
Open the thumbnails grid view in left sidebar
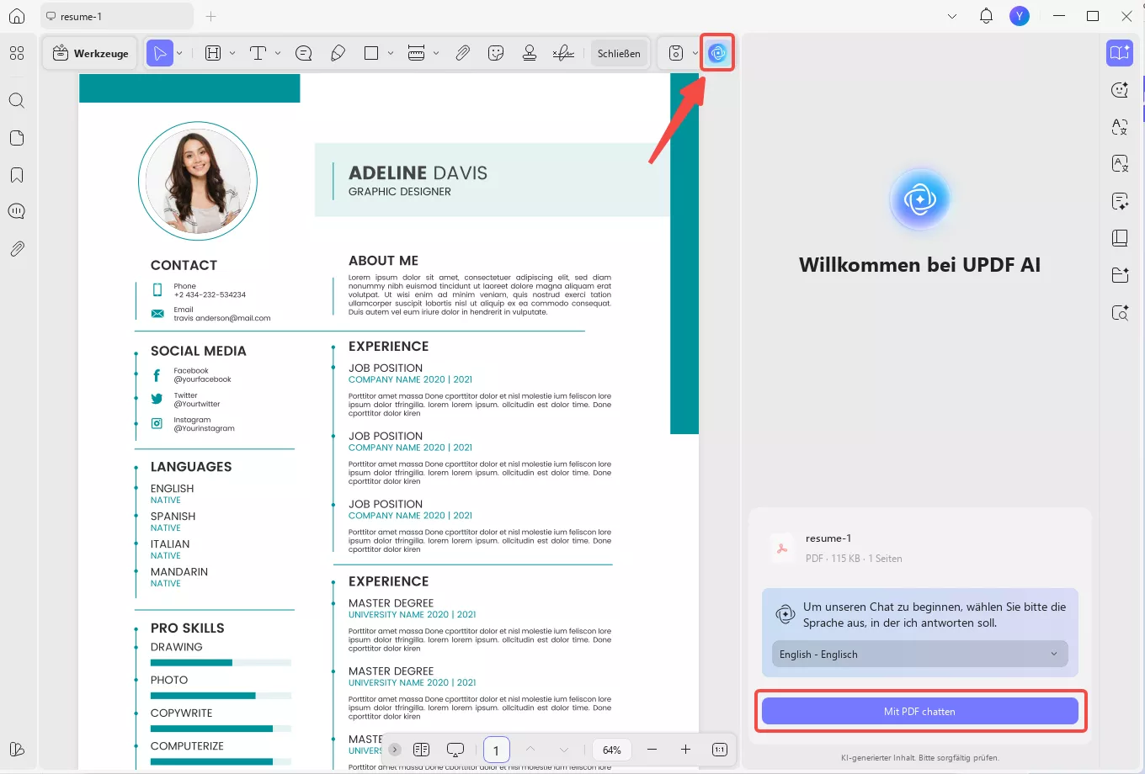(x=17, y=53)
